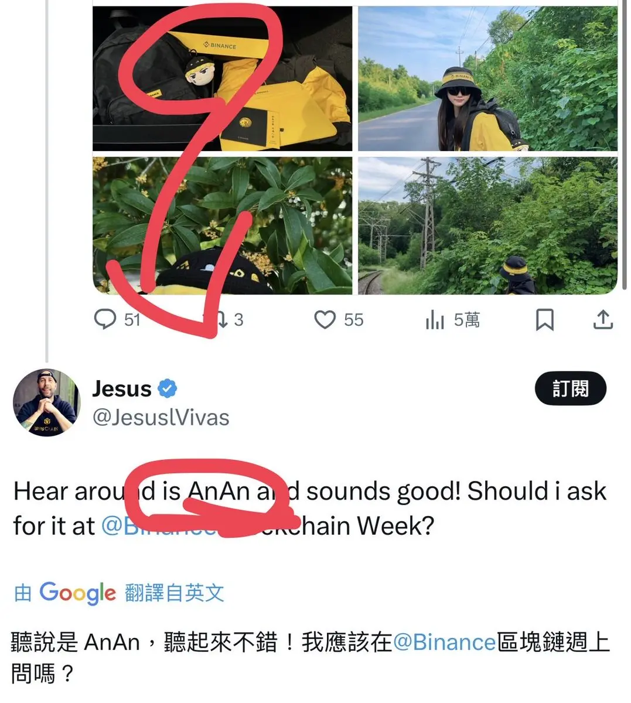Click the blue verified badge next to Jesus
Screen dimensions: 631x703
point(168,388)
